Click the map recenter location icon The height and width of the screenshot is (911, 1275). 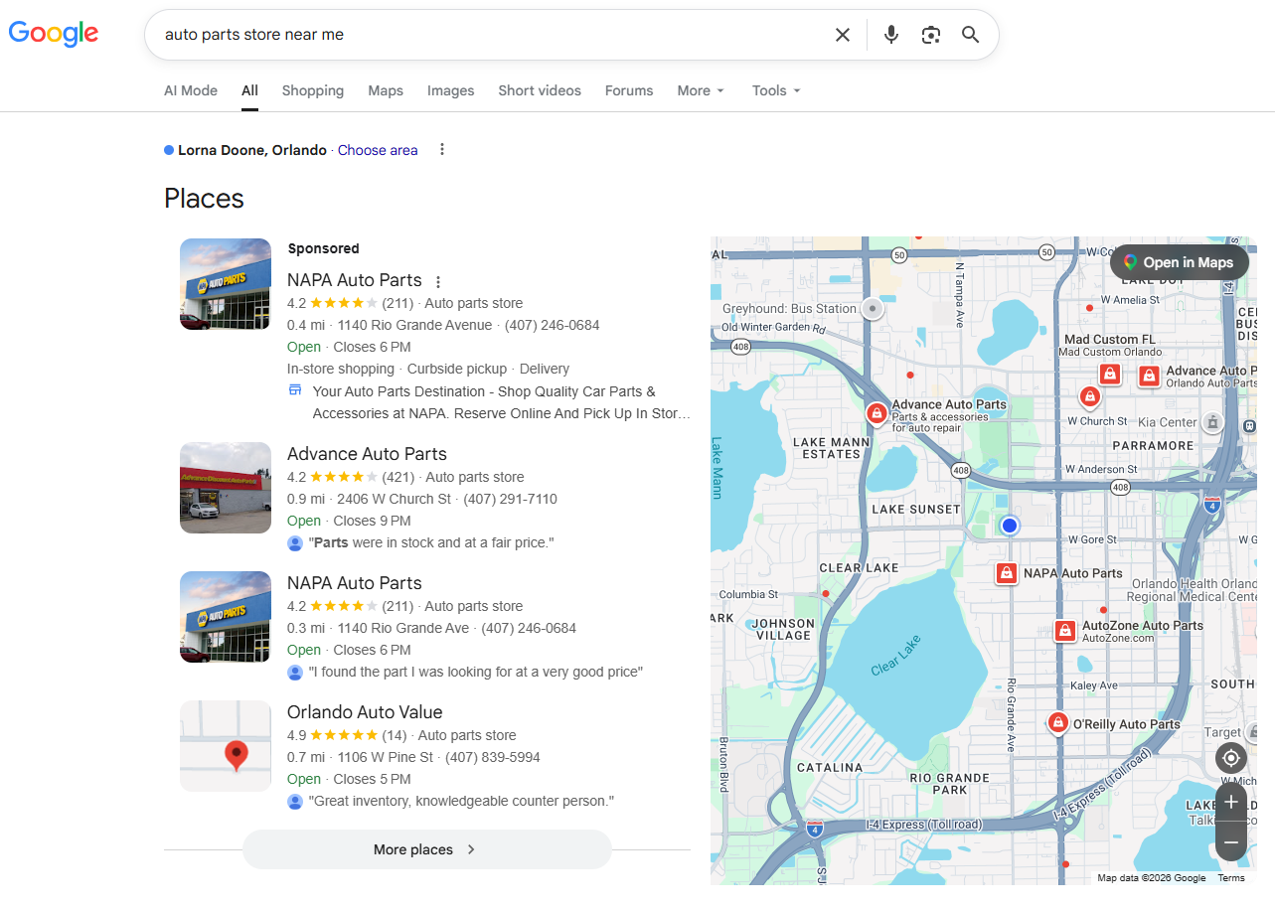[1231, 758]
